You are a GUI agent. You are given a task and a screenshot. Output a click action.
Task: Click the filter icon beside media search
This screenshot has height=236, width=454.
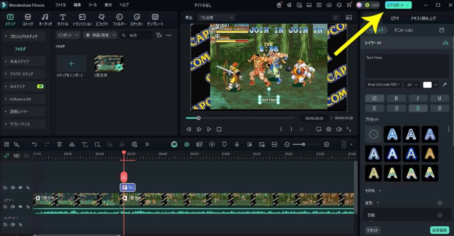[159, 35]
